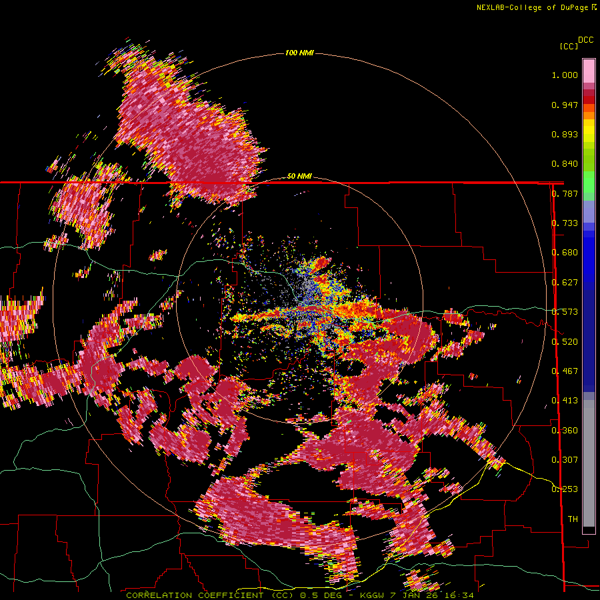Select the 0.840 legend value
This screenshot has height=600, width=600.
click(565, 164)
